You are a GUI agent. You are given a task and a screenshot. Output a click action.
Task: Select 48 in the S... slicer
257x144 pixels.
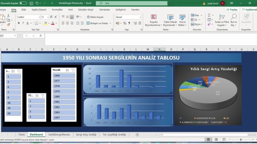[13, 103]
